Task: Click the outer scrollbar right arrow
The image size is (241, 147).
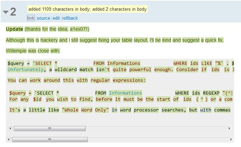Action: (231, 139)
